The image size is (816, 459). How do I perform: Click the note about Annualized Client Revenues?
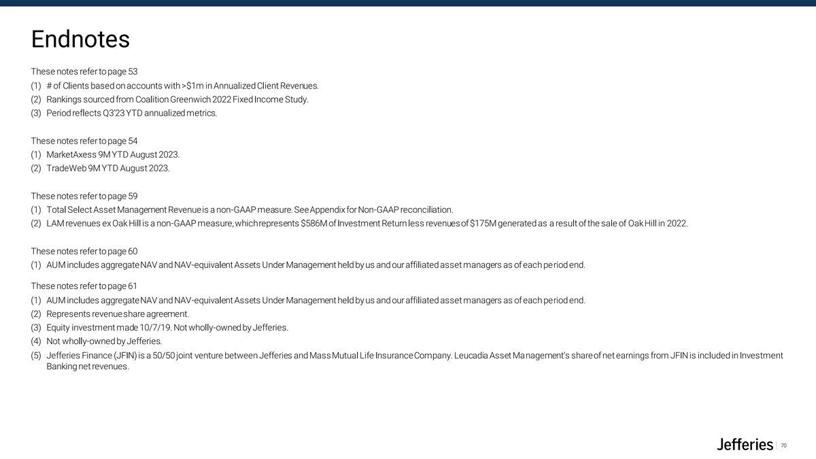pyautogui.click(x=175, y=86)
